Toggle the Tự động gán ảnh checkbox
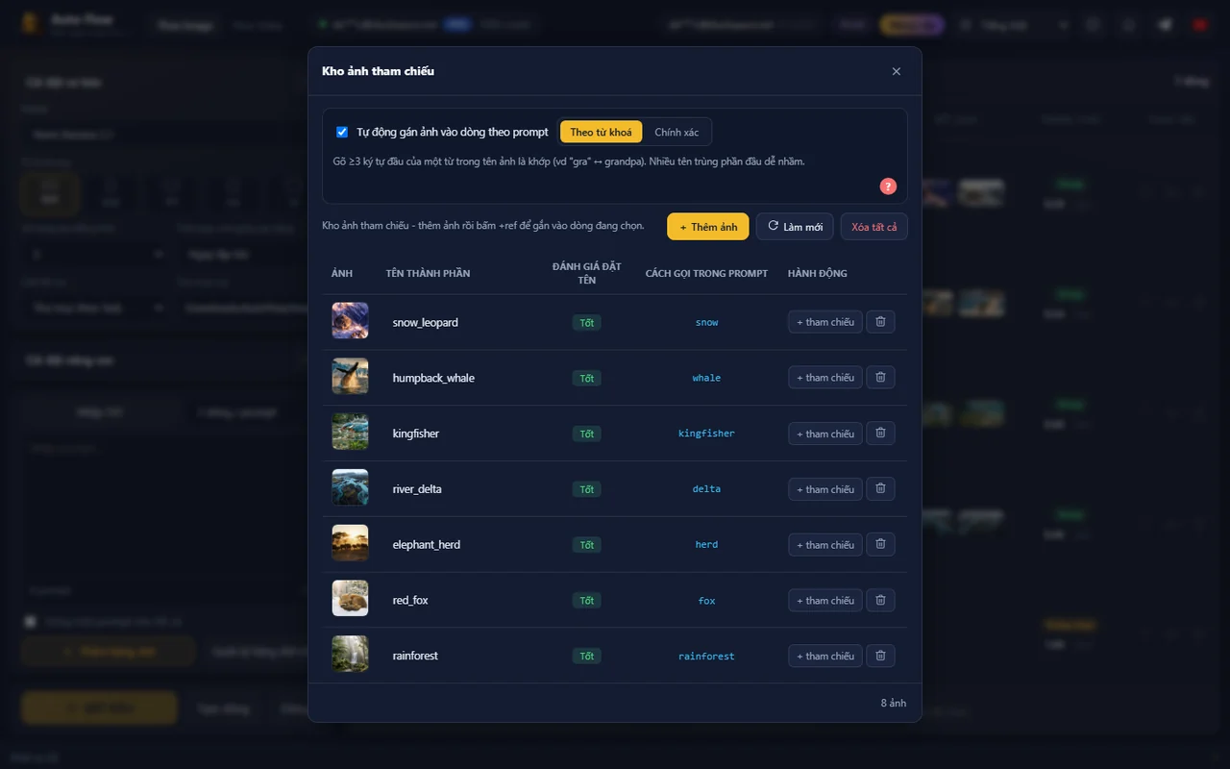This screenshot has height=769, width=1230. [x=342, y=132]
